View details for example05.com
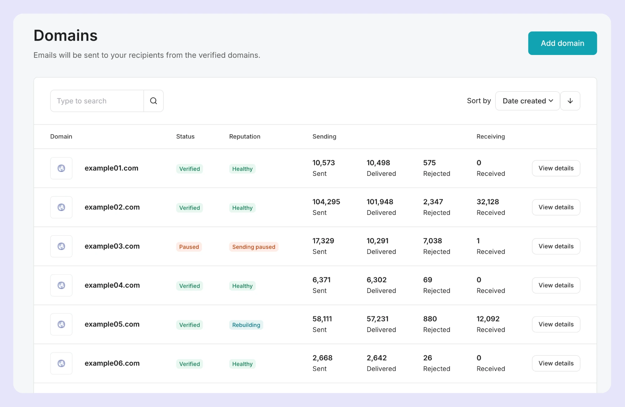 556,325
